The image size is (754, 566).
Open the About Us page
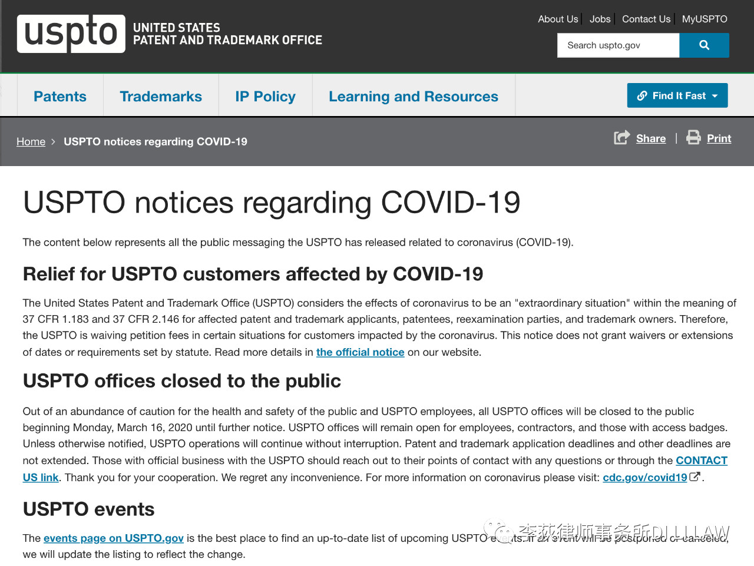[x=558, y=19]
